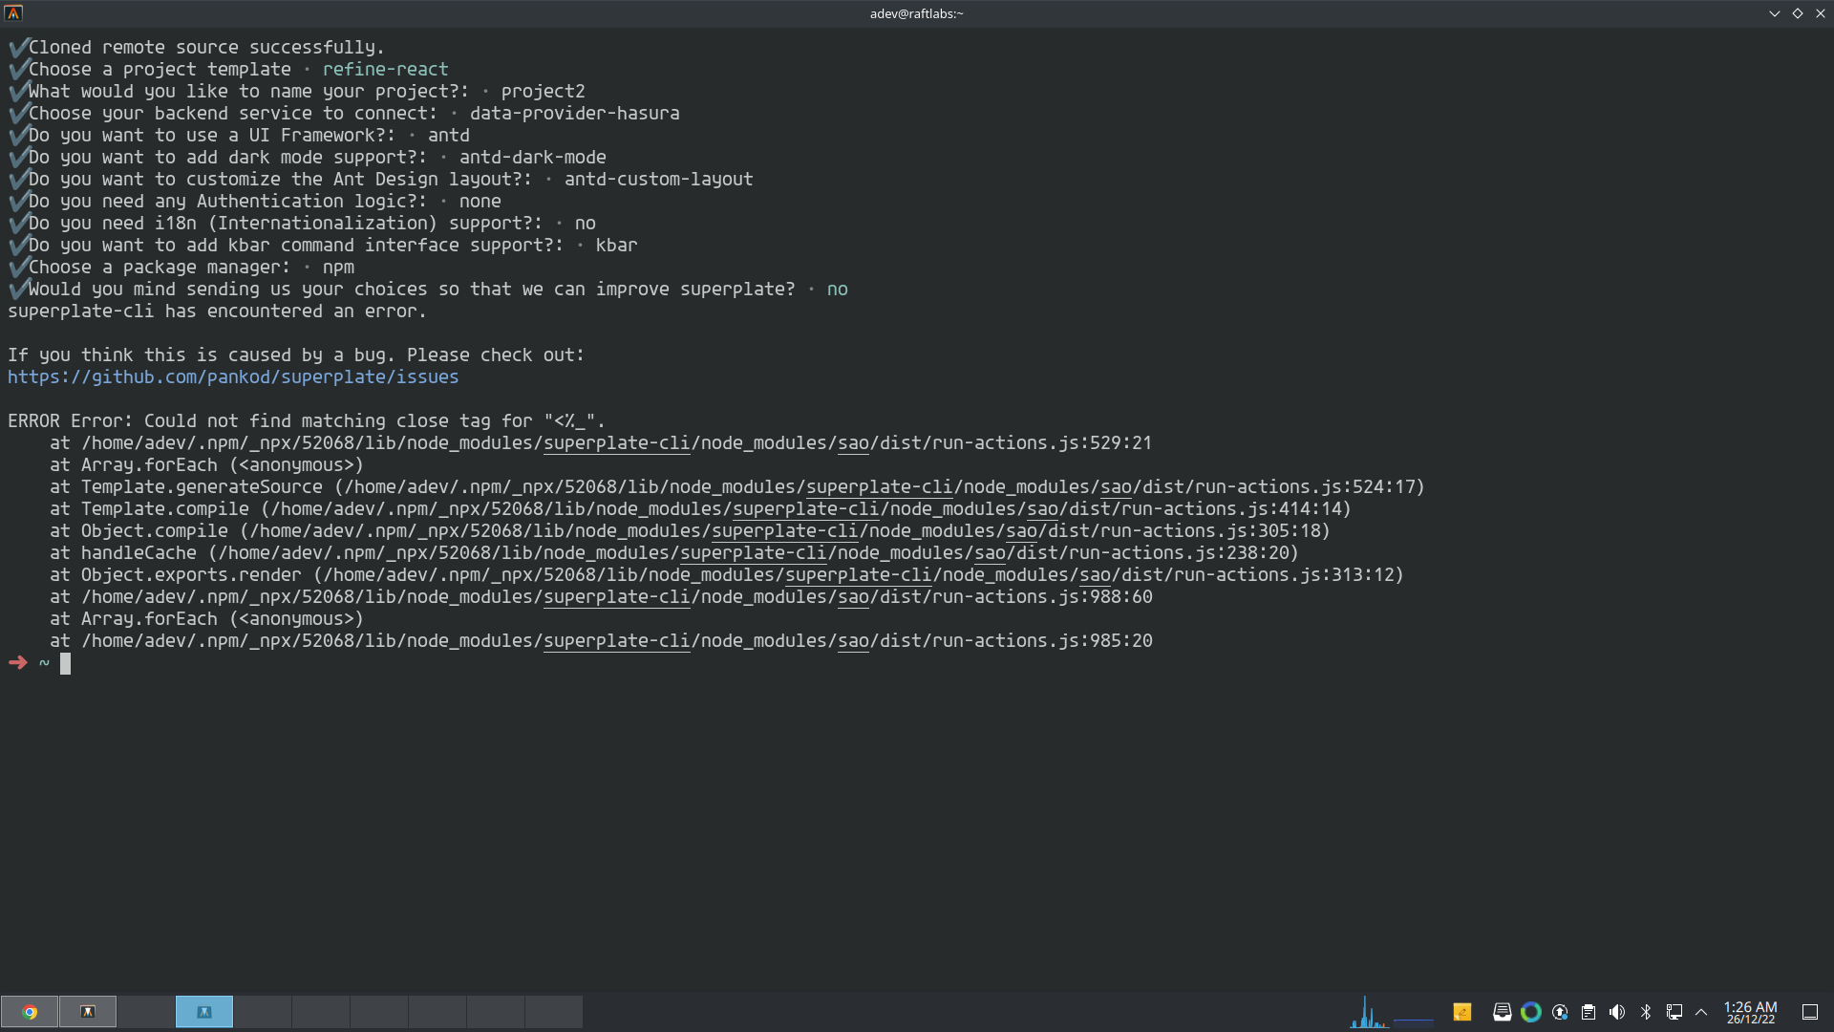The height and width of the screenshot is (1032, 1834).
Task: Open the superplate GitHub issues link
Action: [x=232, y=376]
